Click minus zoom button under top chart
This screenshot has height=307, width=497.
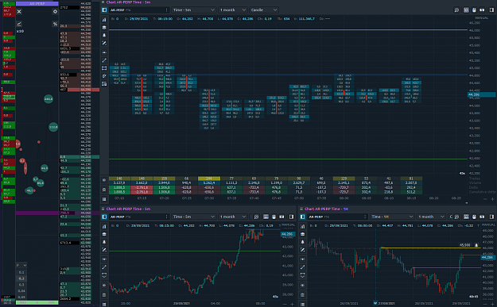coord(485,199)
